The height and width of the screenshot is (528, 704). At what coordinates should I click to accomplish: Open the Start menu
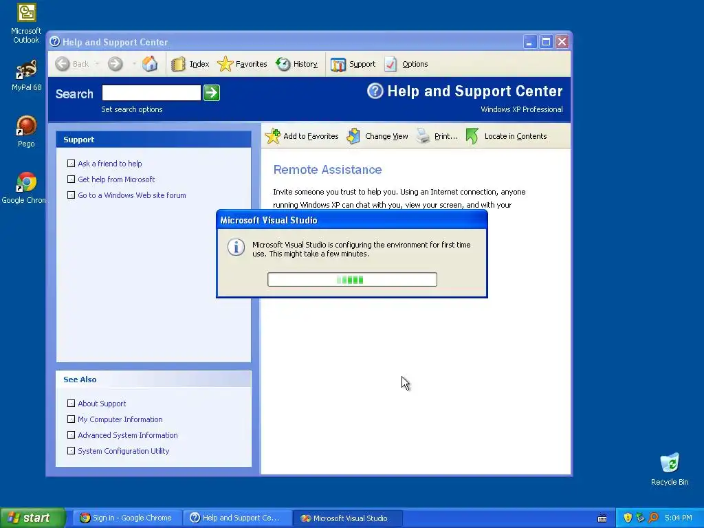[32, 518]
